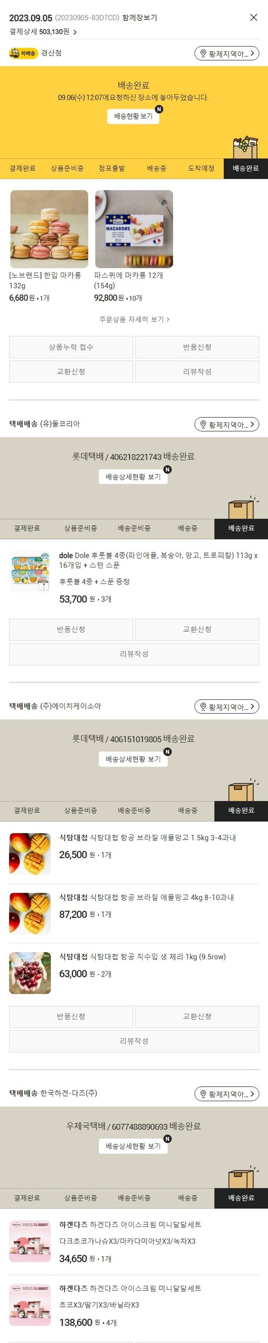This screenshot has width=268, height=1343.
Task: Select 점포출발 step in delivery progress
Action: tap(111, 169)
